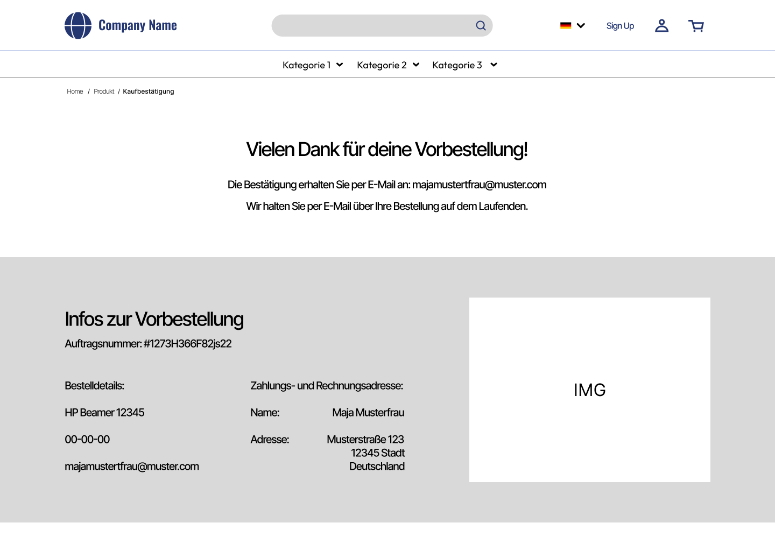
Task: Expand the Kategorie 3 dropdown arrow
Action: coord(494,65)
